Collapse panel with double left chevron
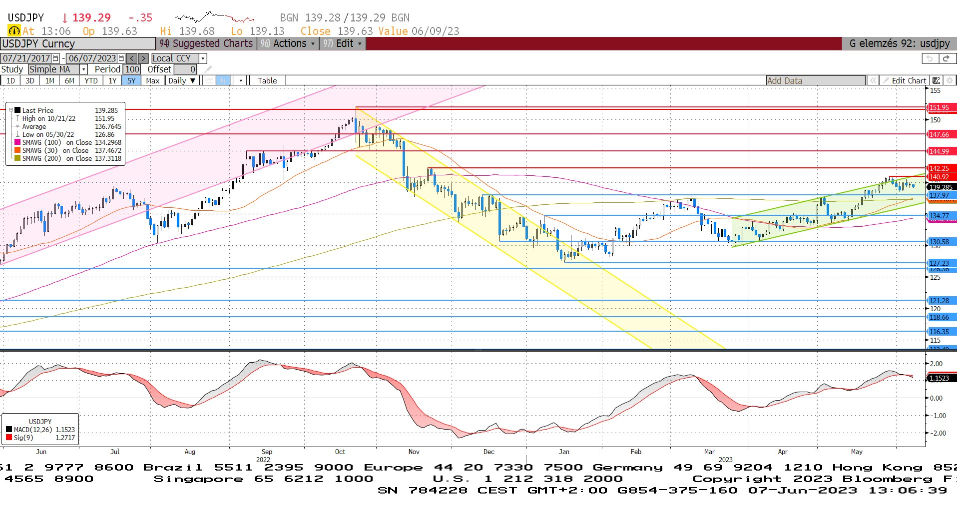This screenshot has width=957, height=518. (x=873, y=80)
